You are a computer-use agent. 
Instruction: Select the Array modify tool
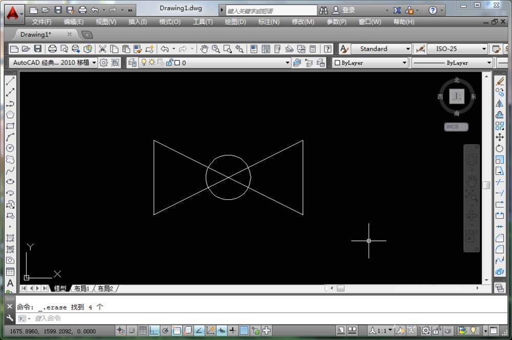pos(500,126)
